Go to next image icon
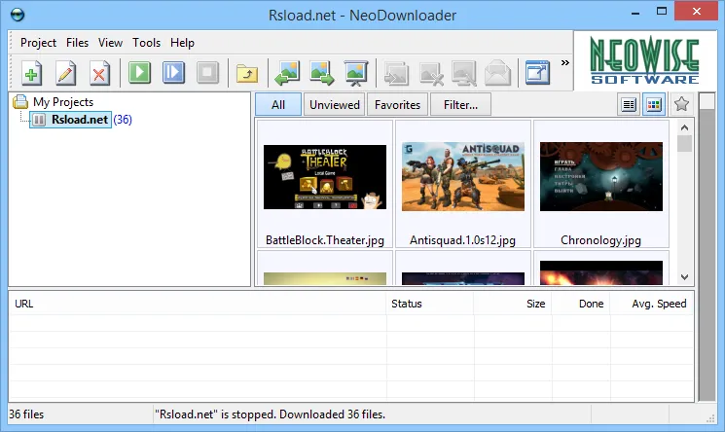This screenshot has height=432, width=725. pyautogui.click(x=321, y=73)
